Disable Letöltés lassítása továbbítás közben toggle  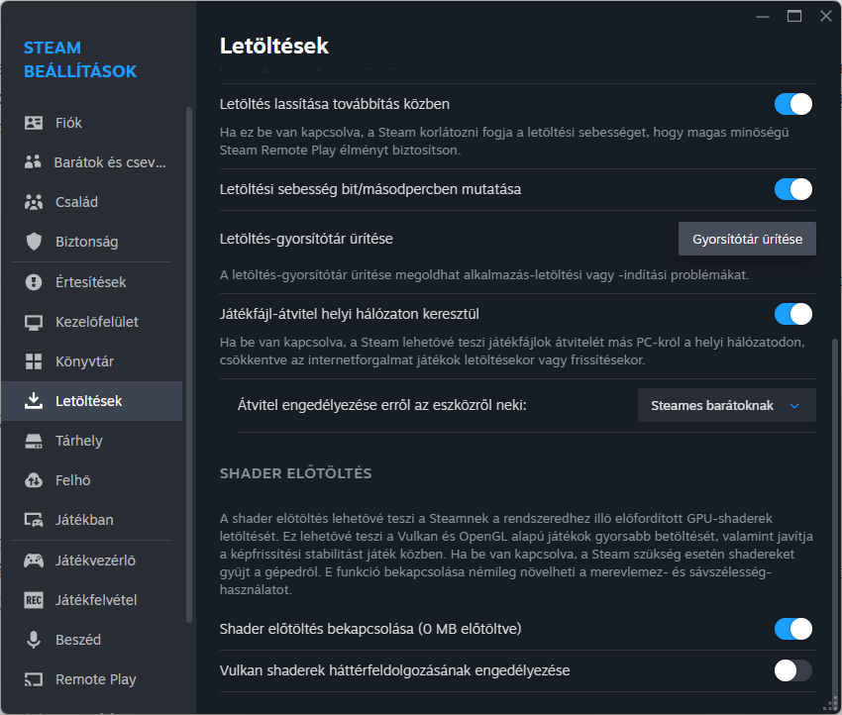792,104
